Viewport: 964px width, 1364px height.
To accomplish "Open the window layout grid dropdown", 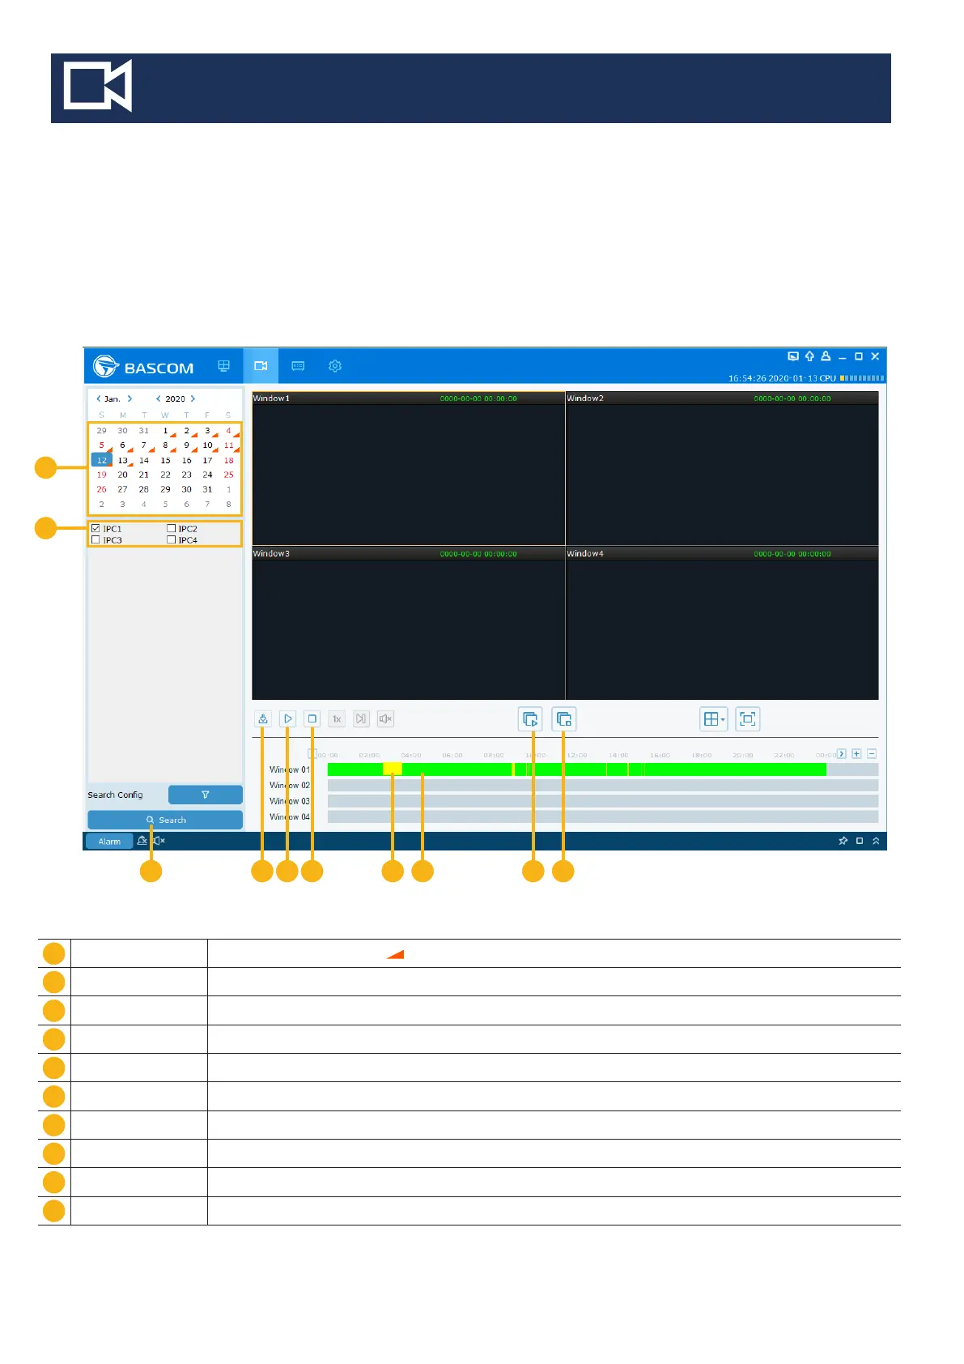I will point(714,719).
